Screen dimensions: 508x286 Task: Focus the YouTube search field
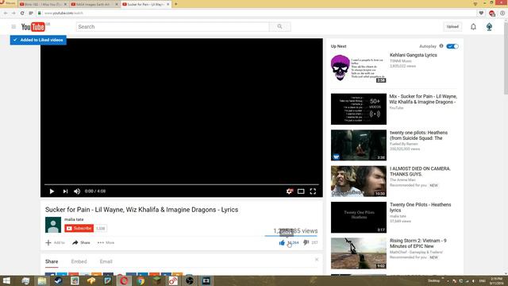(173, 26)
